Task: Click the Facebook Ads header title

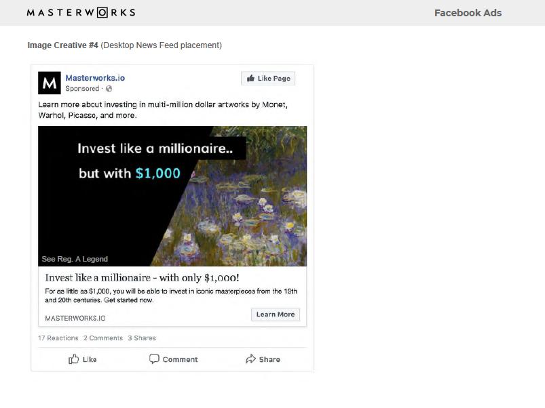Action: click(x=468, y=13)
